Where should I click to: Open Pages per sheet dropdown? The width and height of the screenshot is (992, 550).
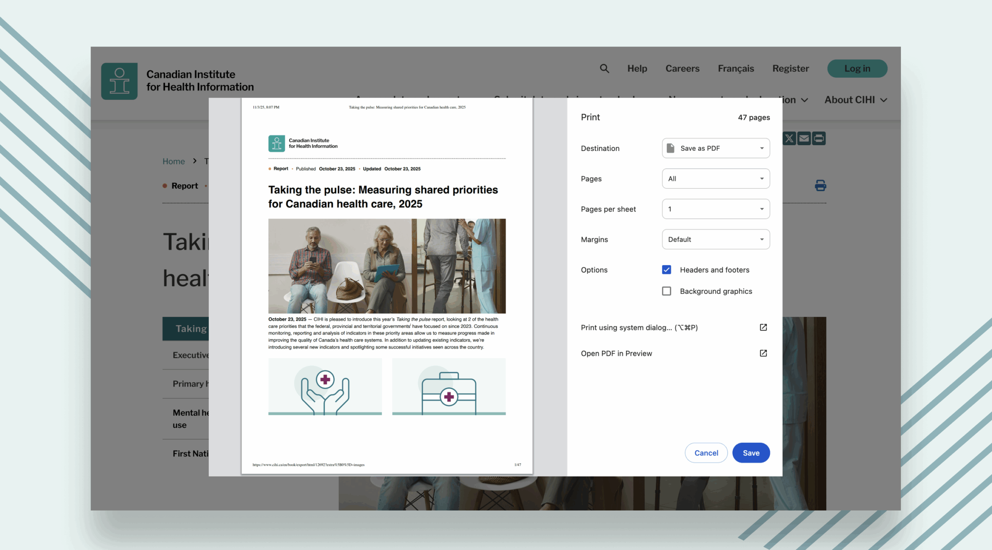click(x=715, y=209)
